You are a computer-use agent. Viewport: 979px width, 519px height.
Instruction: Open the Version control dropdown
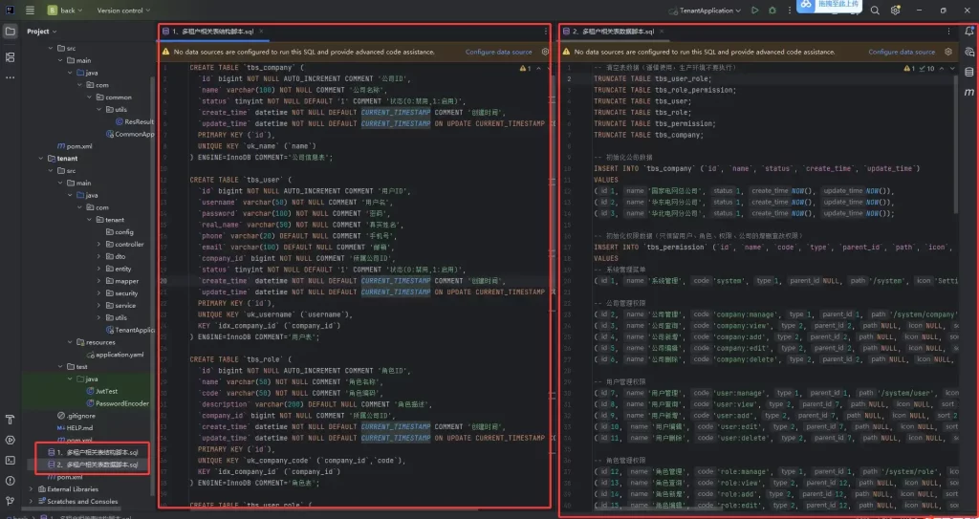point(123,11)
